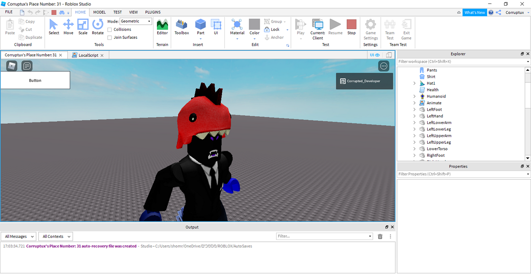This screenshot has height=276, width=531.
Task: Open the All Messages dropdown in Output
Action: tap(18, 236)
